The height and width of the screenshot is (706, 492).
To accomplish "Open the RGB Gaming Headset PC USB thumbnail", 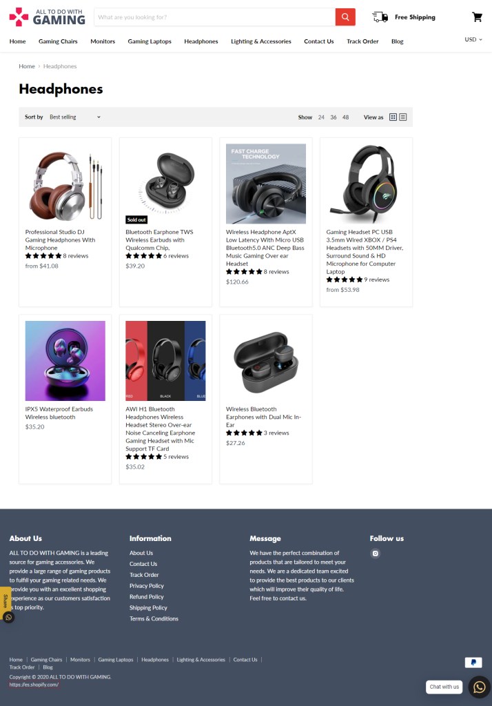I will pyautogui.click(x=366, y=184).
